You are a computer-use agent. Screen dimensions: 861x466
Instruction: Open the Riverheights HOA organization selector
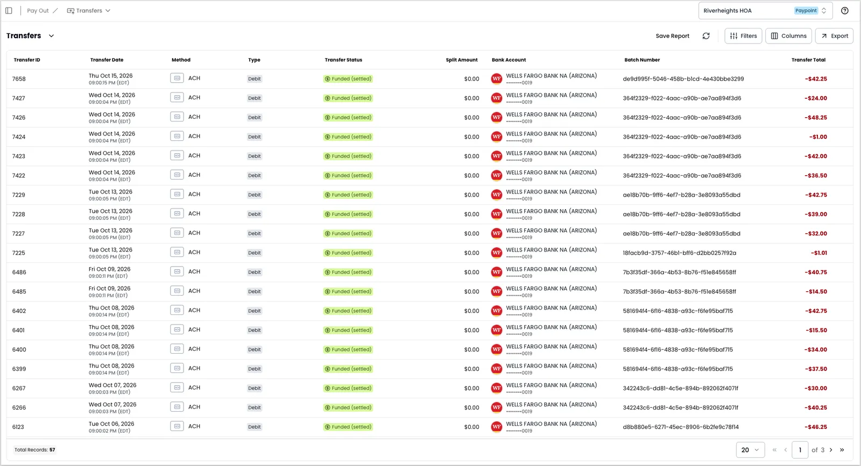click(x=765, y=11)
